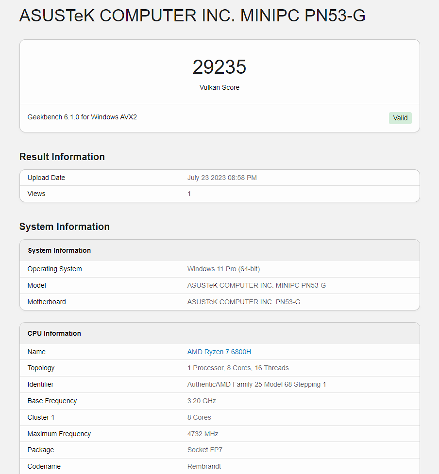Viewport: 439px width, 474px height.
Task: Open the AMD Ryzen 7 6800H processor link
Action: (219, 352)
